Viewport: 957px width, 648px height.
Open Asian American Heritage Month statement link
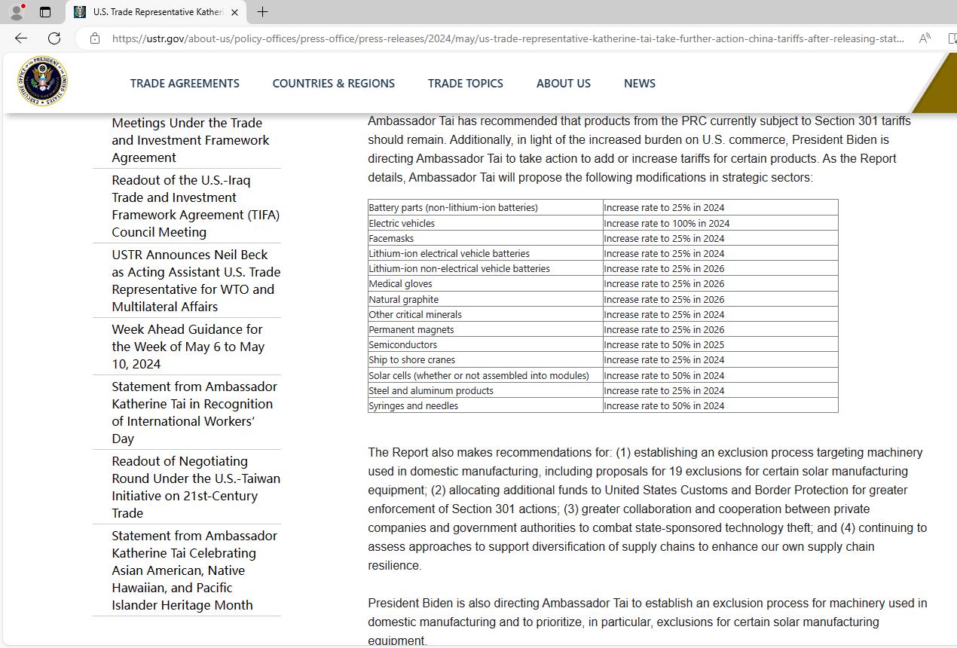tap(194, 570)
